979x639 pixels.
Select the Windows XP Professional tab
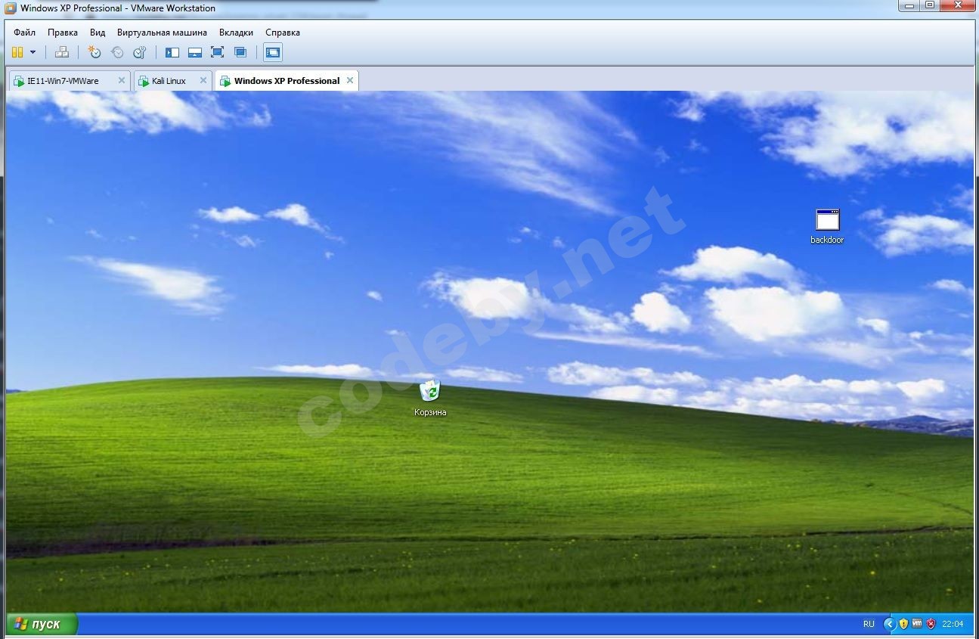click(287, 81)
